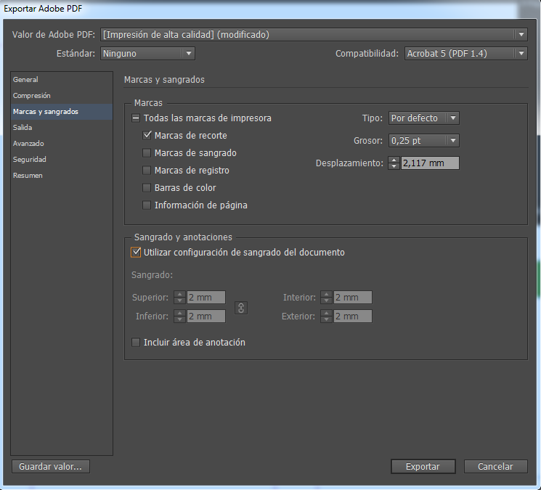Screen dimensions: 541x490
Task: Go to the Salida section
Action: click(x=62, y=128)
